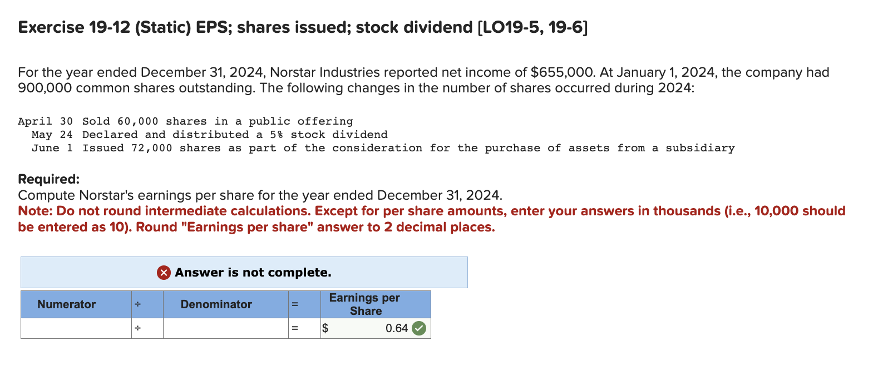Click the Denominator column header
Viewport: 888px width, 365px height.
tap(216, 304)
